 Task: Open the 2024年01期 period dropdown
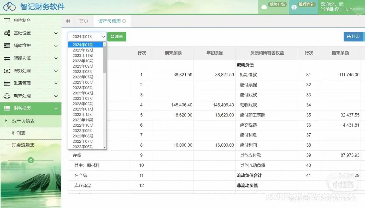[x=87, y=37]
